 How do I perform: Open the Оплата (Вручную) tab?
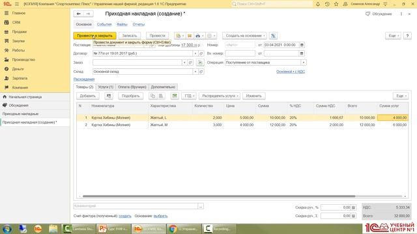(132, 86)
